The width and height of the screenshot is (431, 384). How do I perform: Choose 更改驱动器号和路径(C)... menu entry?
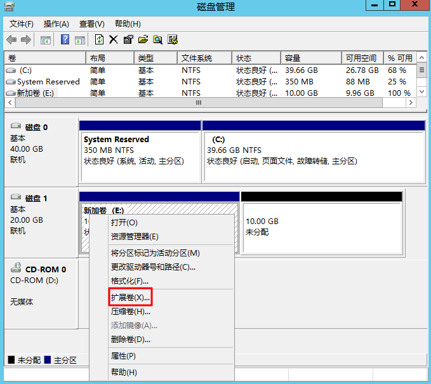pyautogui.click(x=171, y=267)
